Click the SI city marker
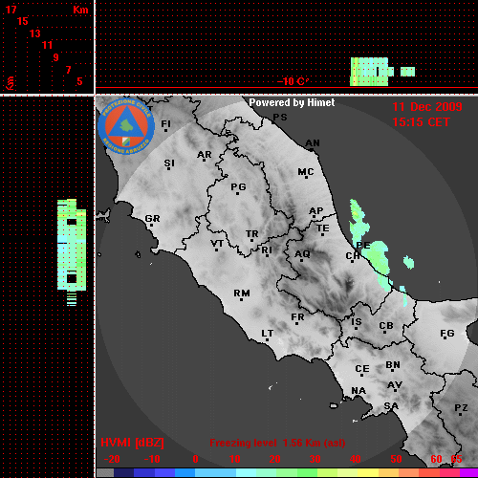 168,168
